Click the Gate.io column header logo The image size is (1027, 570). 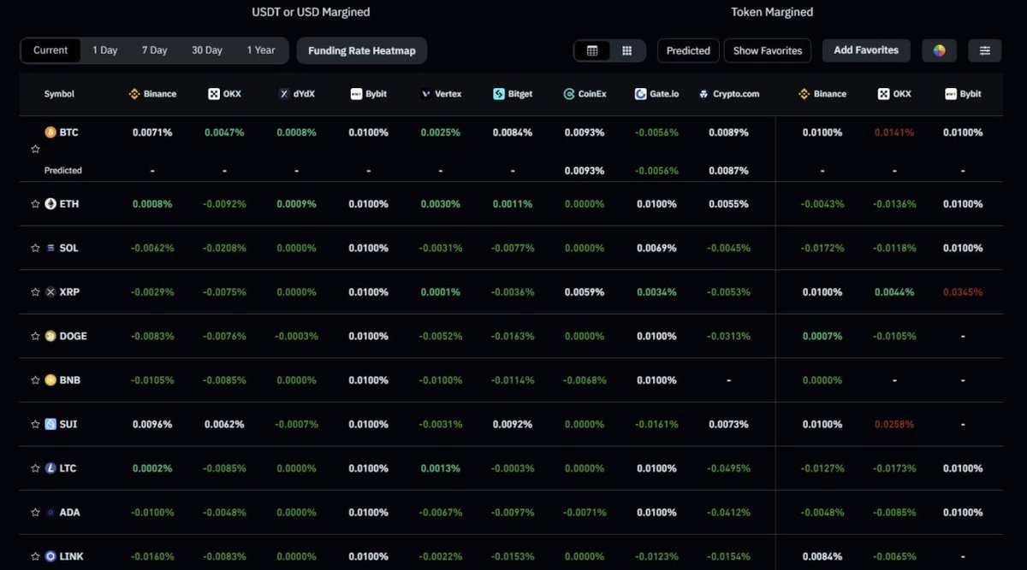[x=641, y=94]
